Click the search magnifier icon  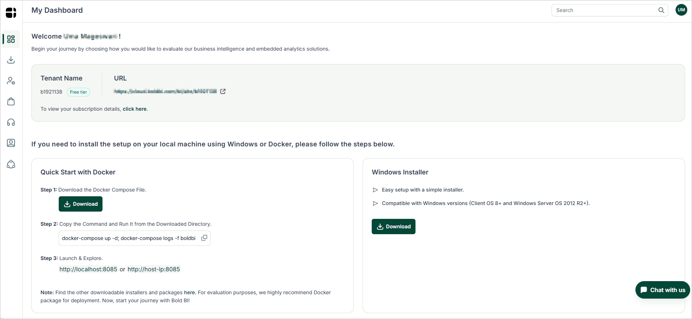tap(661, 10)
